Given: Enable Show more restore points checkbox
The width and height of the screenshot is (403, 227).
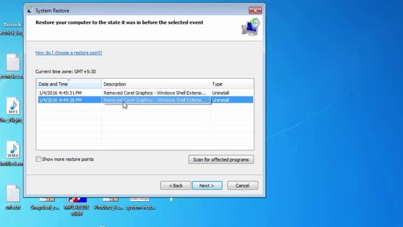Looking at the screenshot, I should [x=38, y=159].
